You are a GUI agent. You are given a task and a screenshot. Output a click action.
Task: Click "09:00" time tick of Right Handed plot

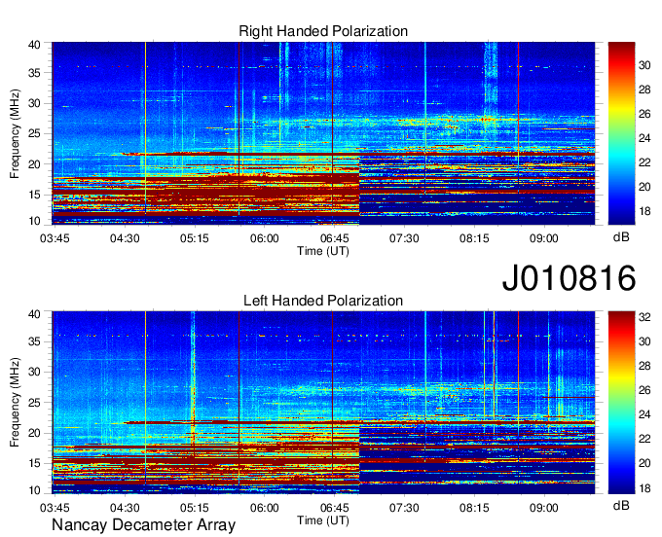[x=544, y=238]
